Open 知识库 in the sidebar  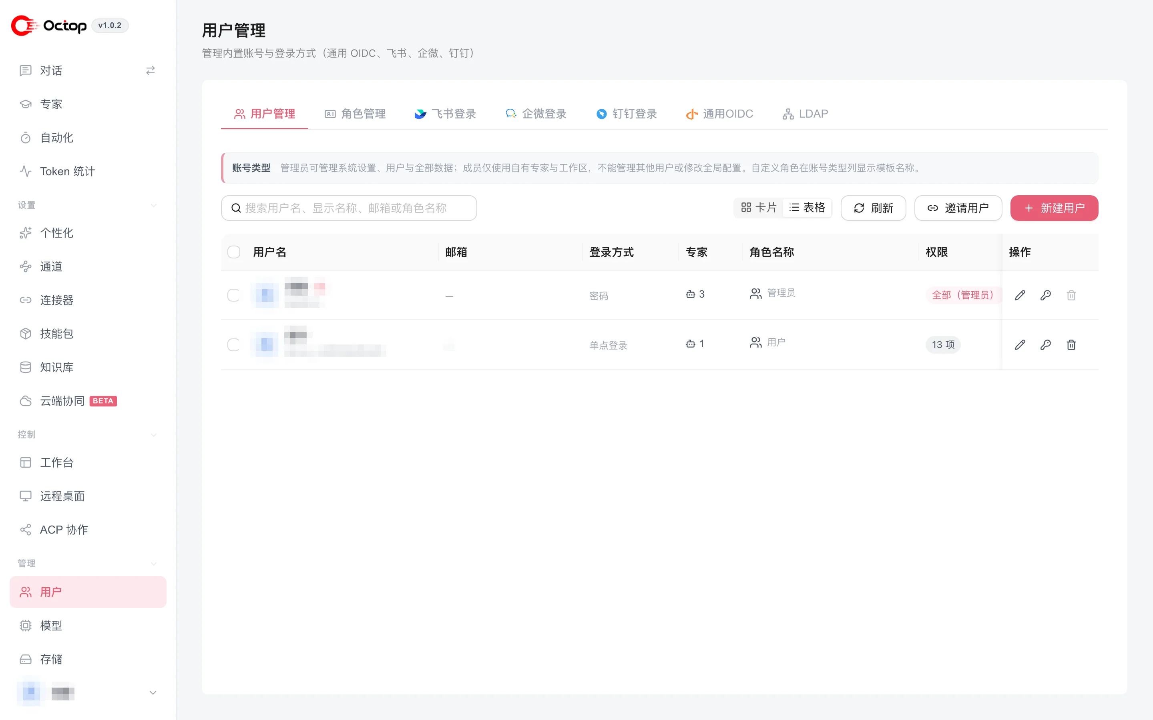[88, 367]
